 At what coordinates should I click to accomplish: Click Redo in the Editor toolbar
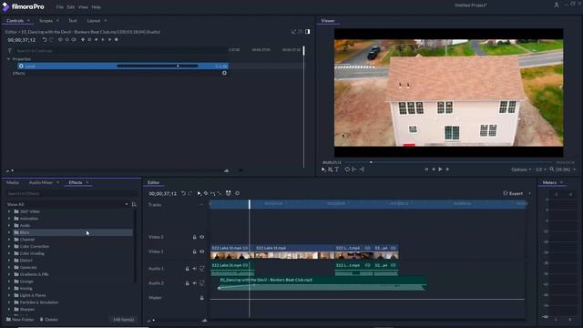tap(190, 193)
